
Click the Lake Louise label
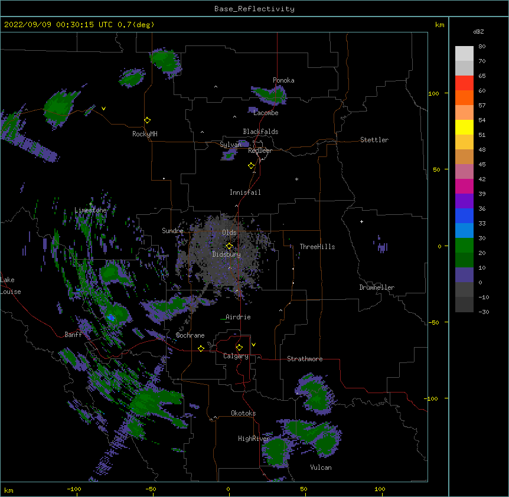click(x=11, y=286)
